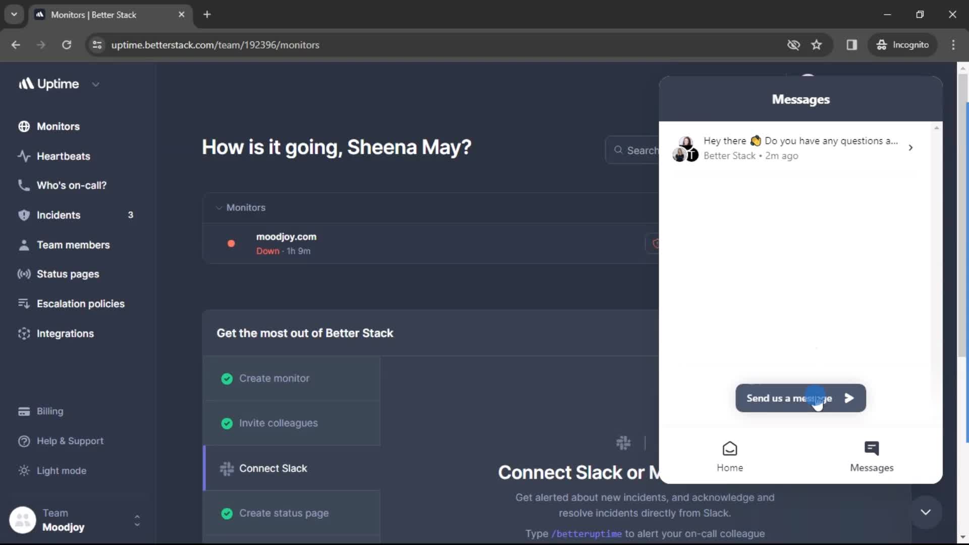
Task: Select the Create monitor step
Action: point(292,378)
